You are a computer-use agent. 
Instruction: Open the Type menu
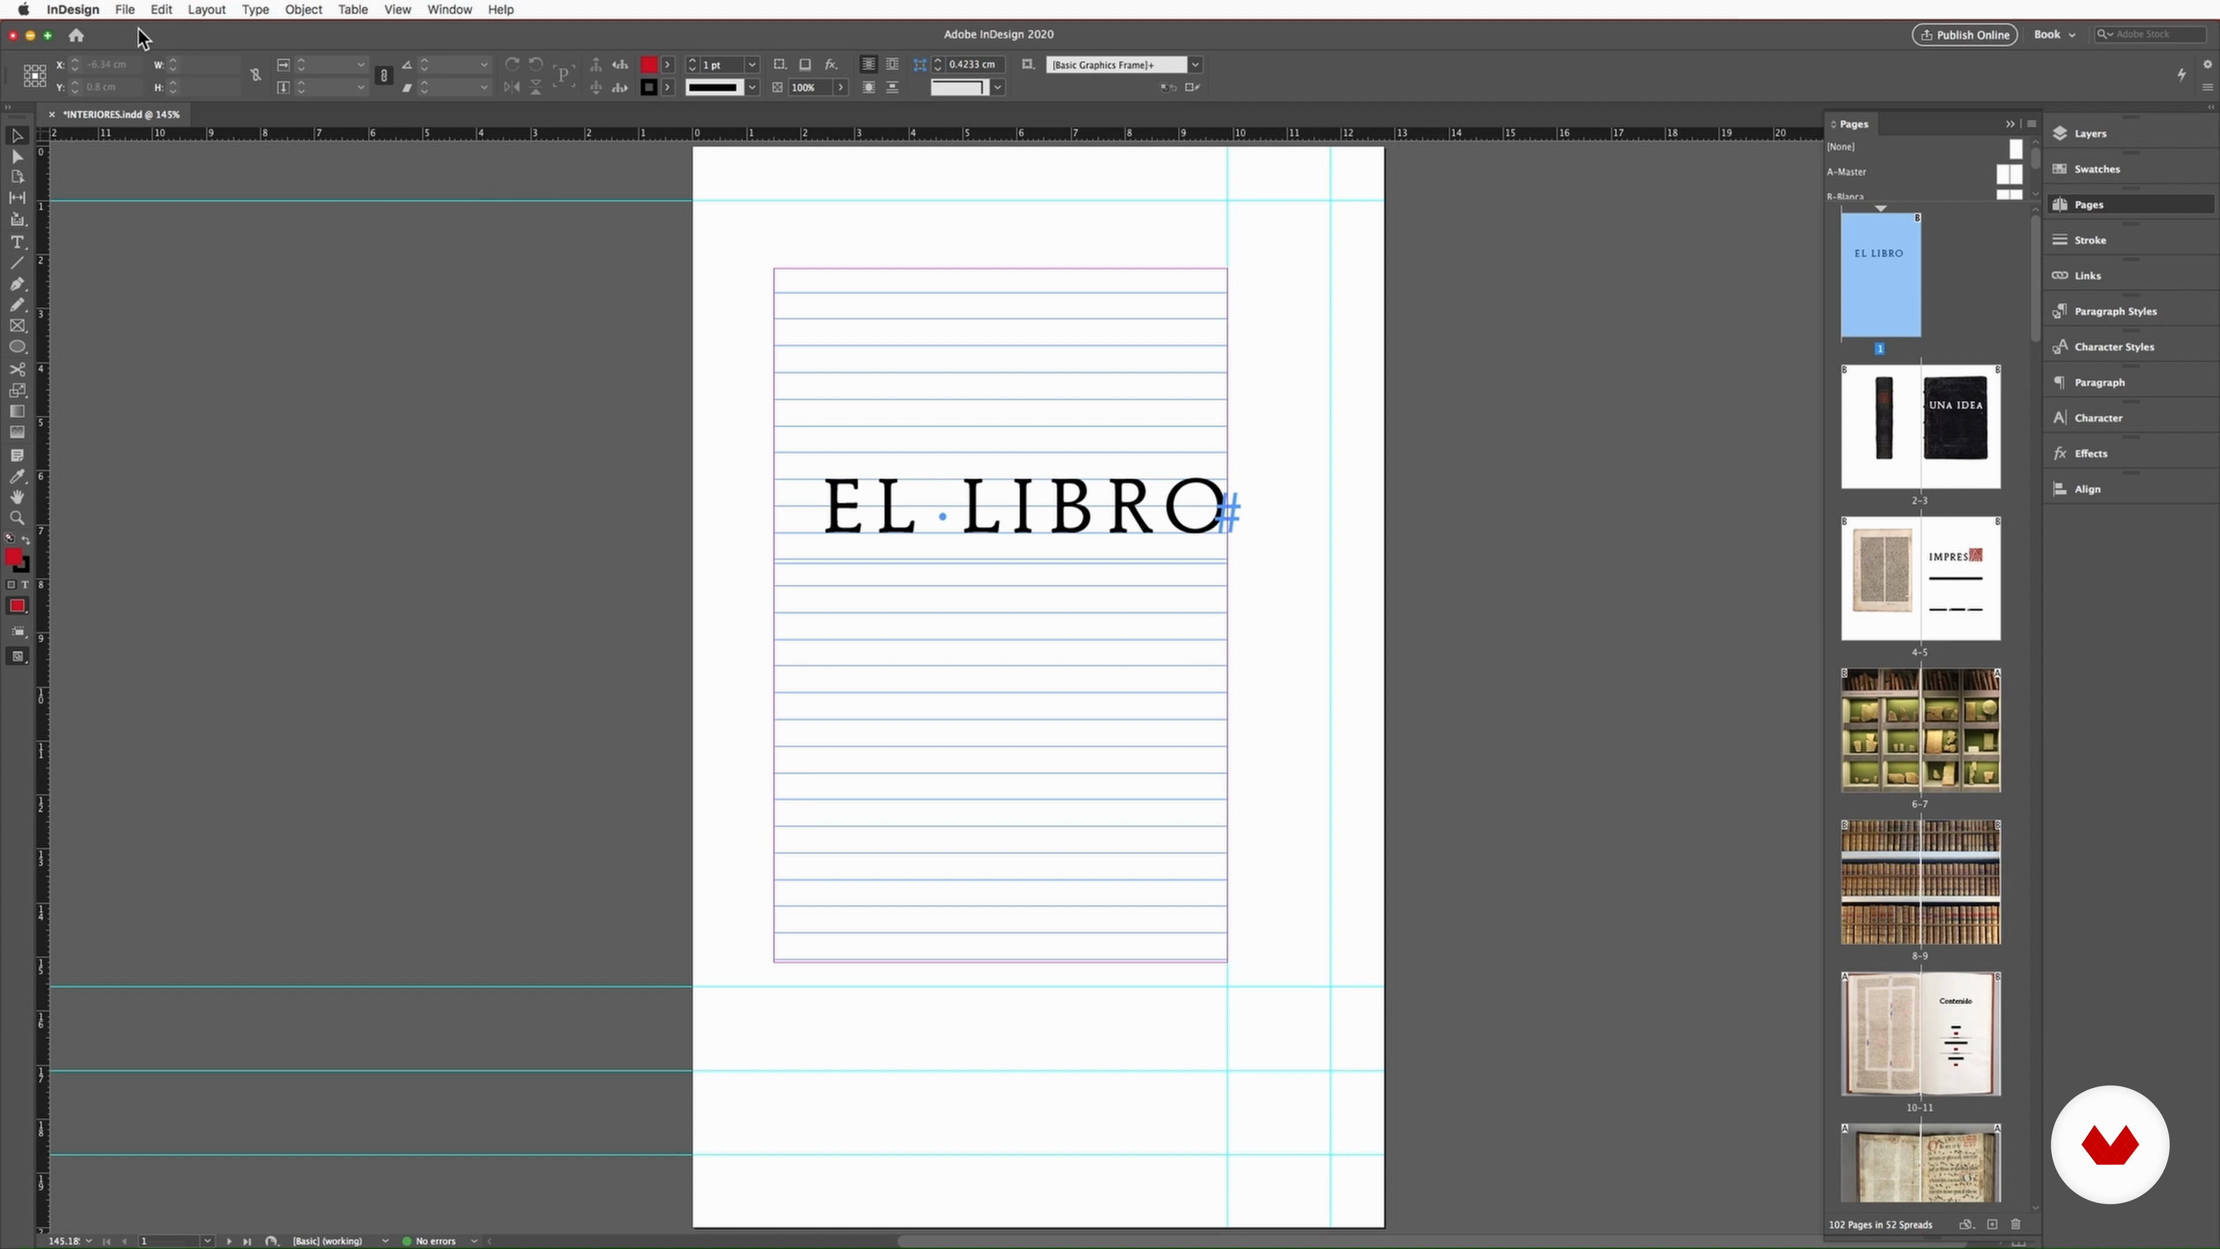(255, 9)
